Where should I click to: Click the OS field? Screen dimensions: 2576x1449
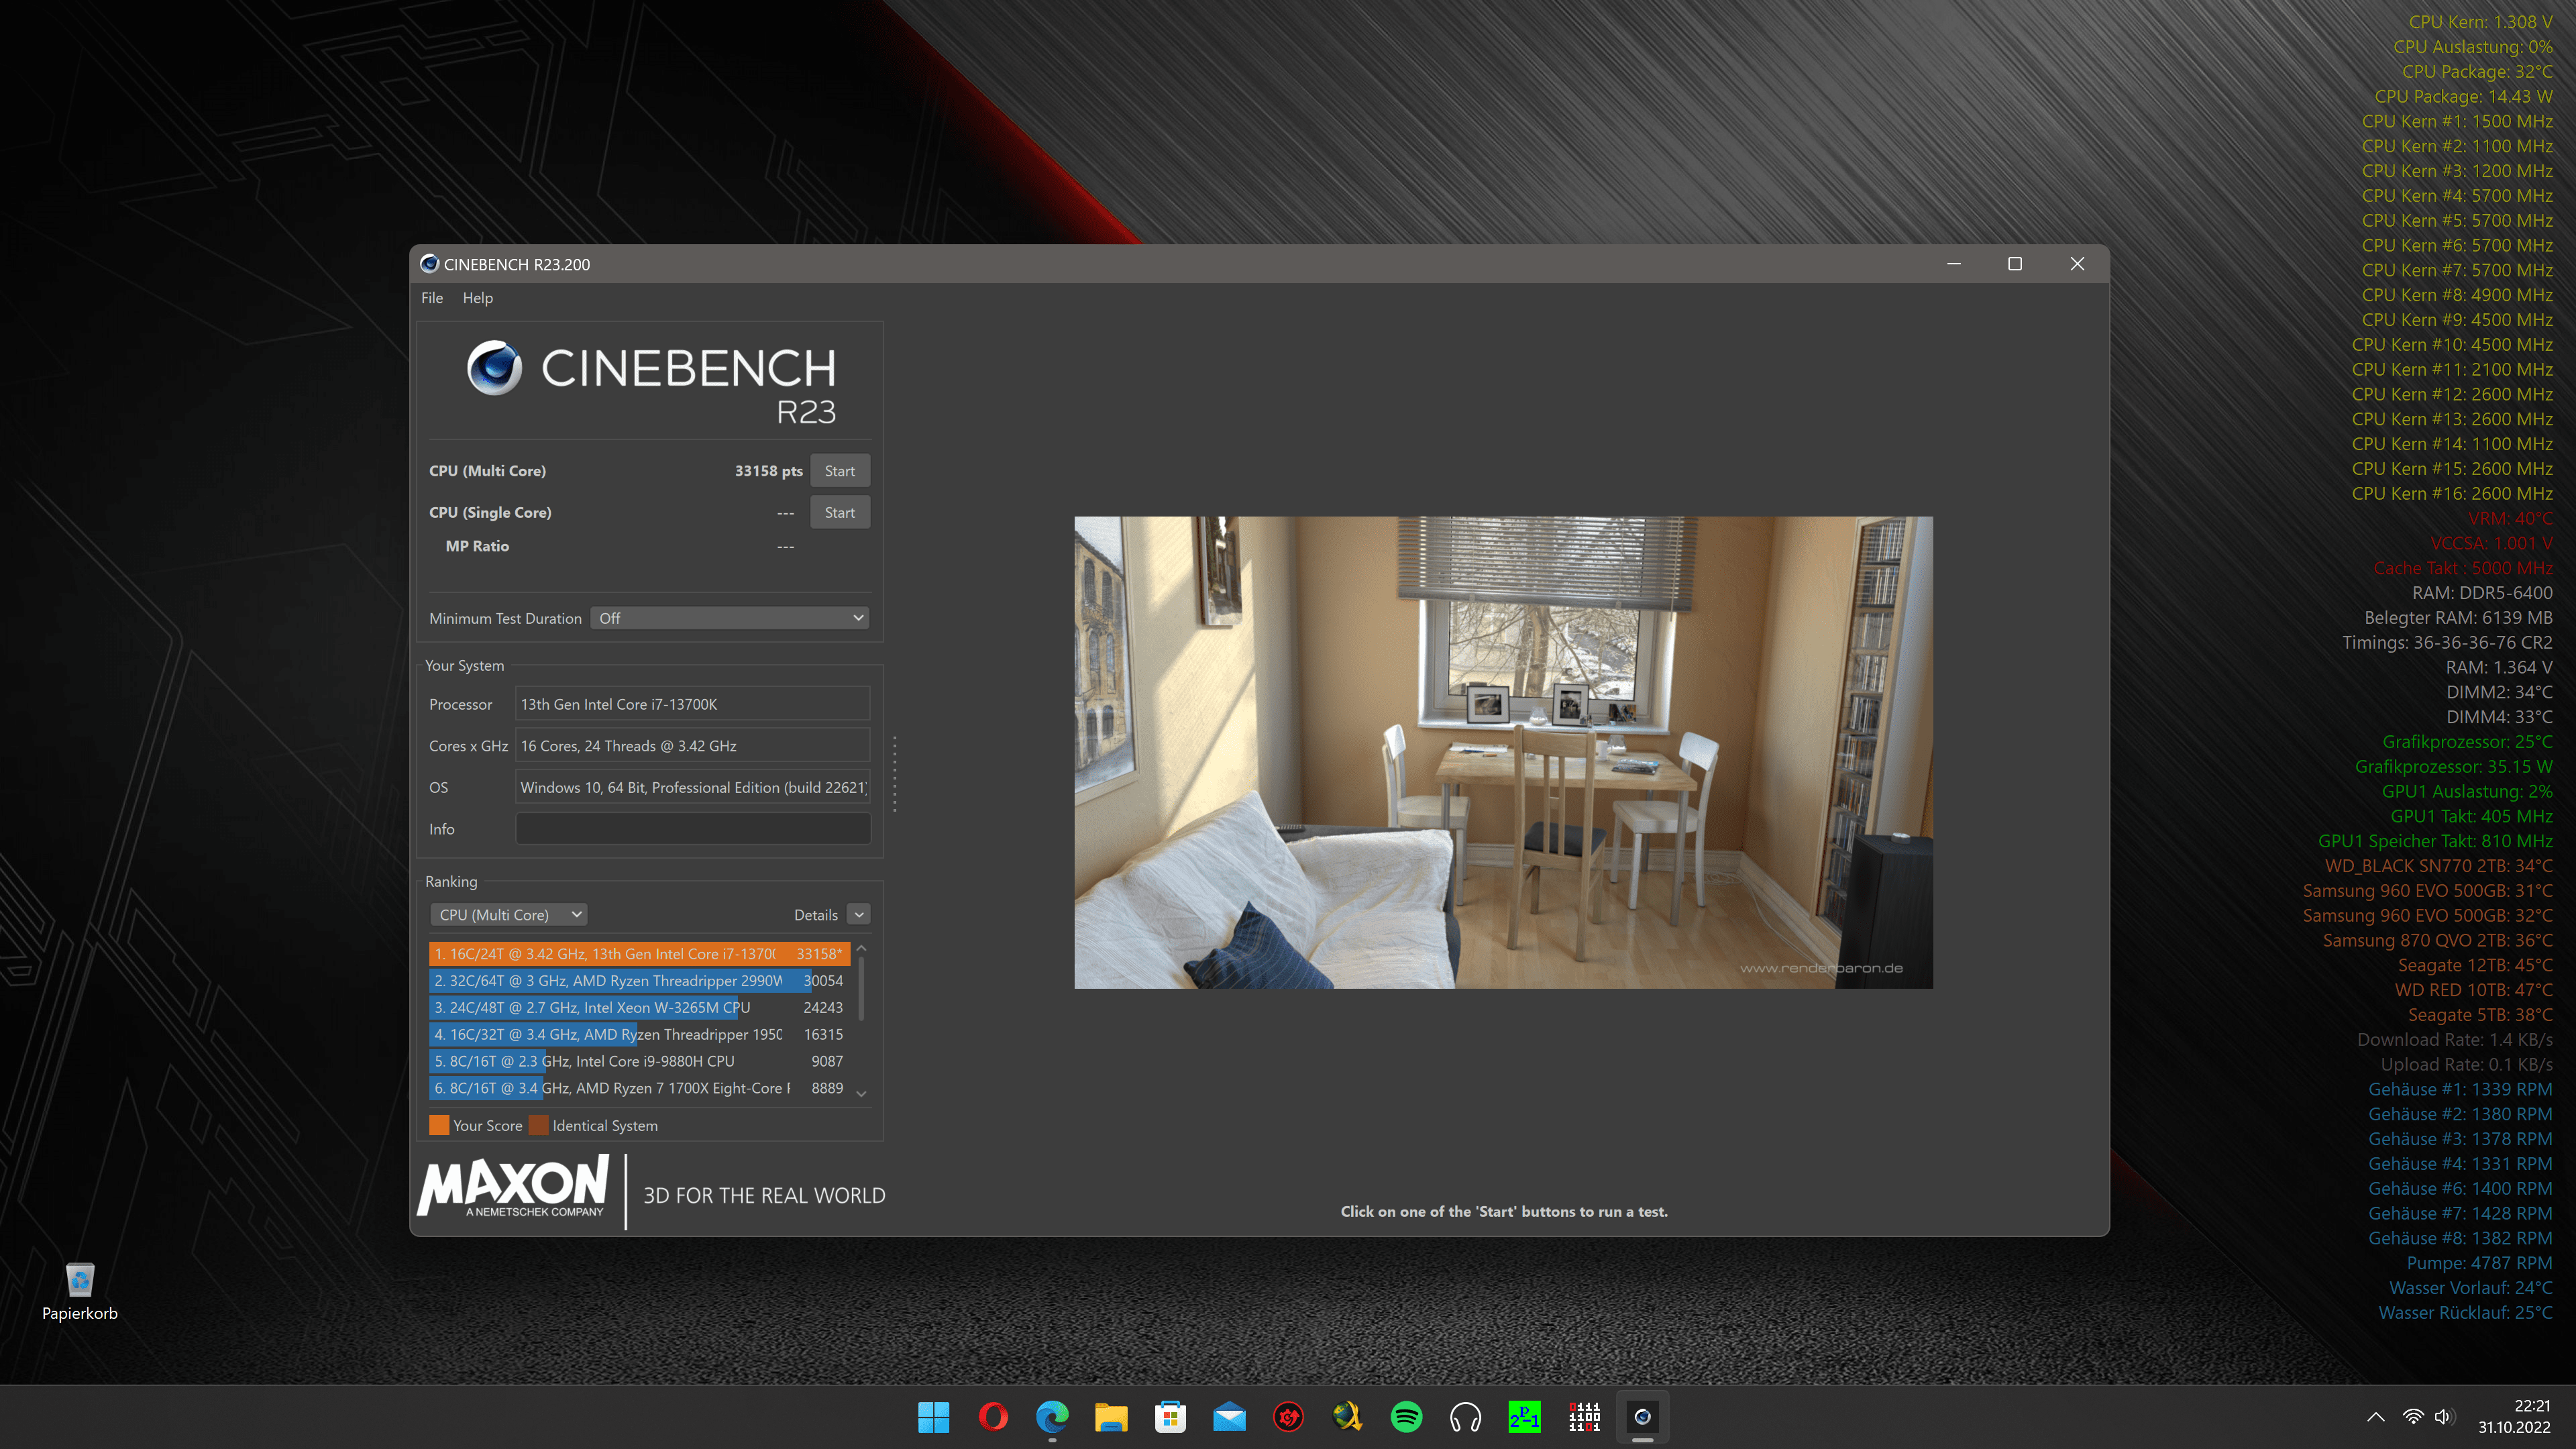pyautogui.click(x=693, y=788)
